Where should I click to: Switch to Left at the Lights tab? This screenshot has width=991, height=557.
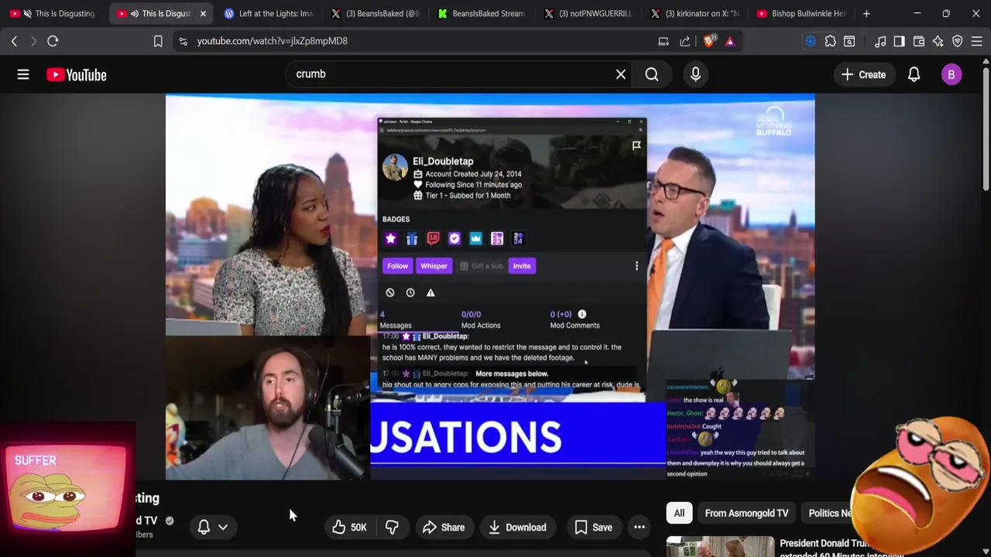coord(268,13)
